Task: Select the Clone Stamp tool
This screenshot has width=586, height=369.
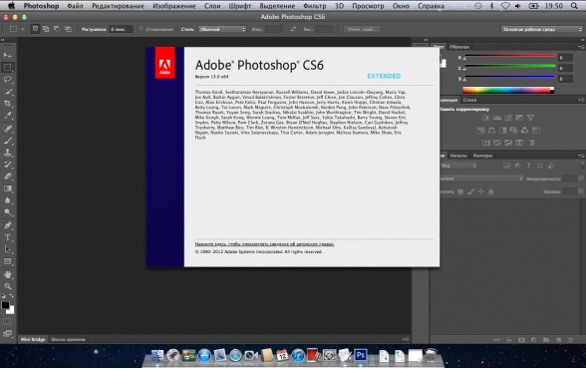Action: click(x=8, y=153)
